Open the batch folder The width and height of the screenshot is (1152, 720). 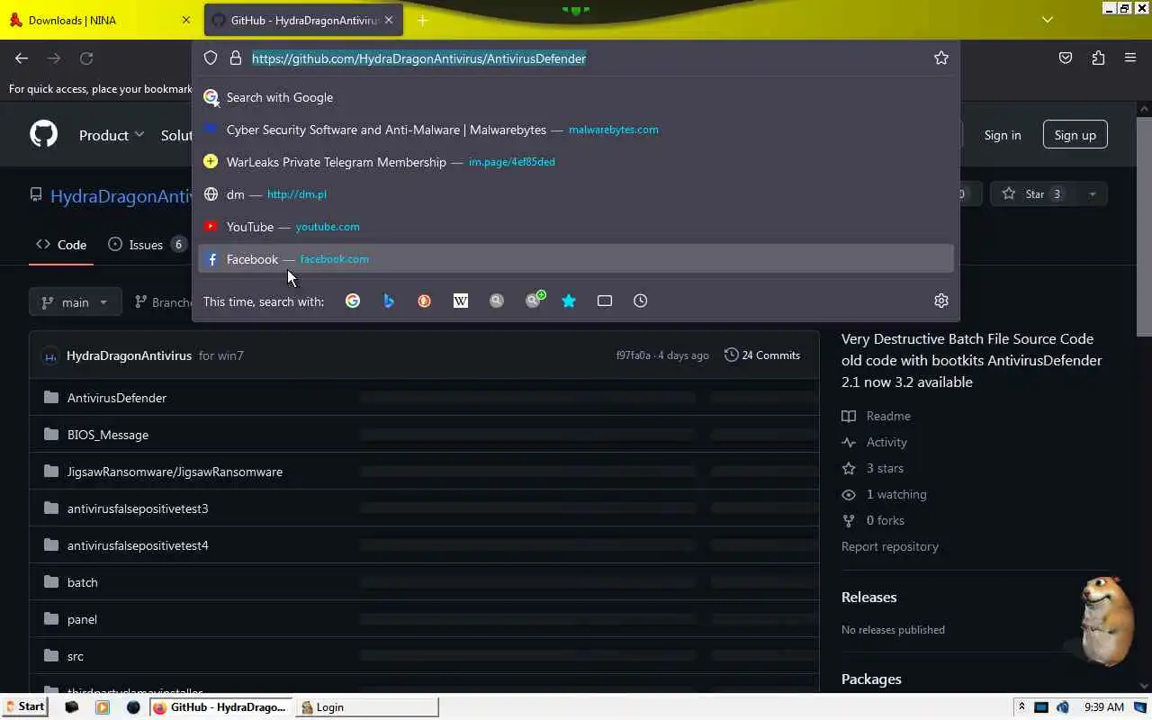83,582
